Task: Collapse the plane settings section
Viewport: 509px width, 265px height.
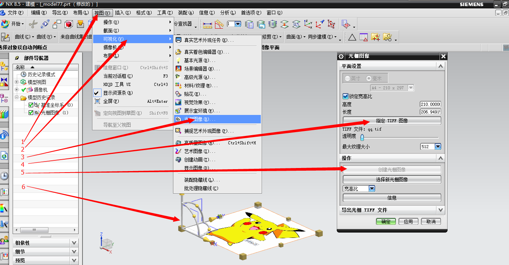Action: pos(441,66)
